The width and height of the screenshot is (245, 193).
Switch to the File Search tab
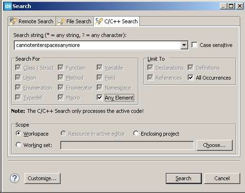click(x=74, y=21)
